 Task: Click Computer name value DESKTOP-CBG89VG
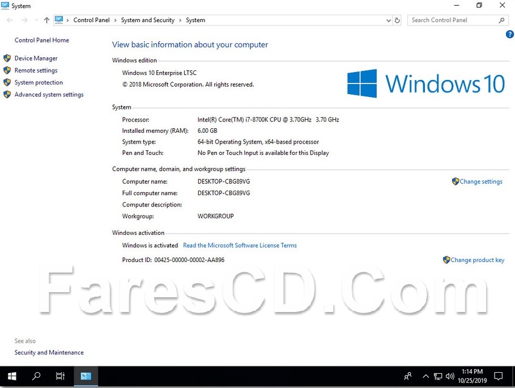coord(224,182)
